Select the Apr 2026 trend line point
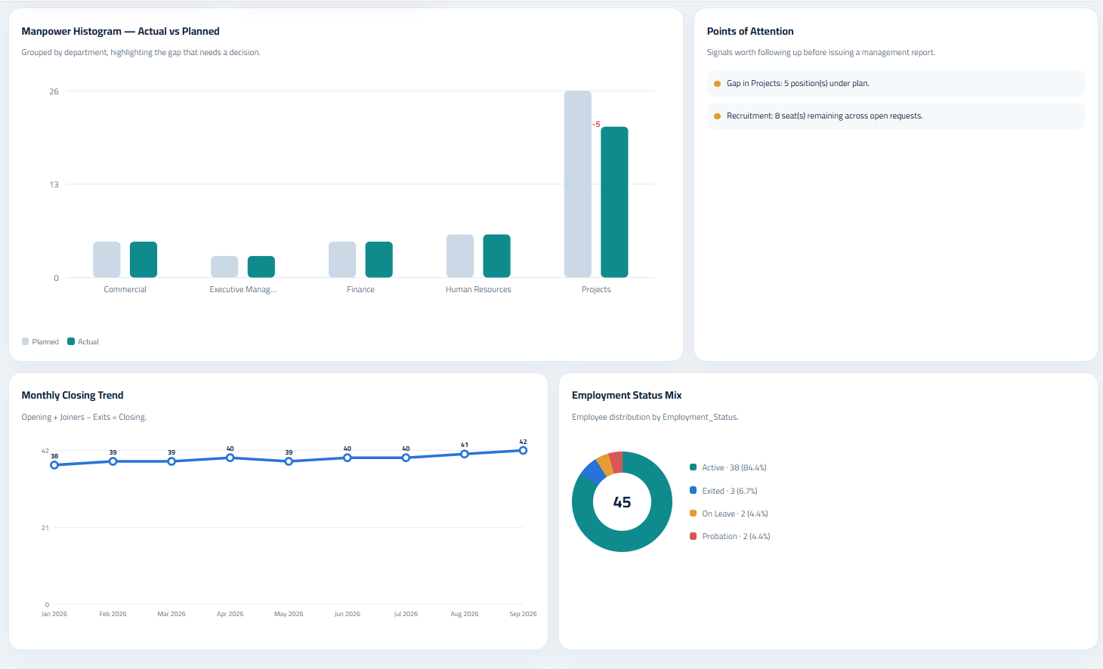Image resolution: width=1103 pixels, height=669 pixels. [230, 458]
